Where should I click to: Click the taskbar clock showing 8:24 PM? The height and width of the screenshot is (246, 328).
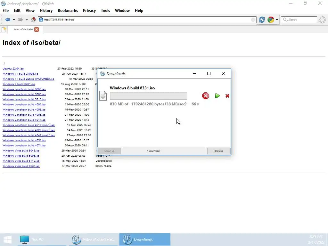tap(316, 240)
